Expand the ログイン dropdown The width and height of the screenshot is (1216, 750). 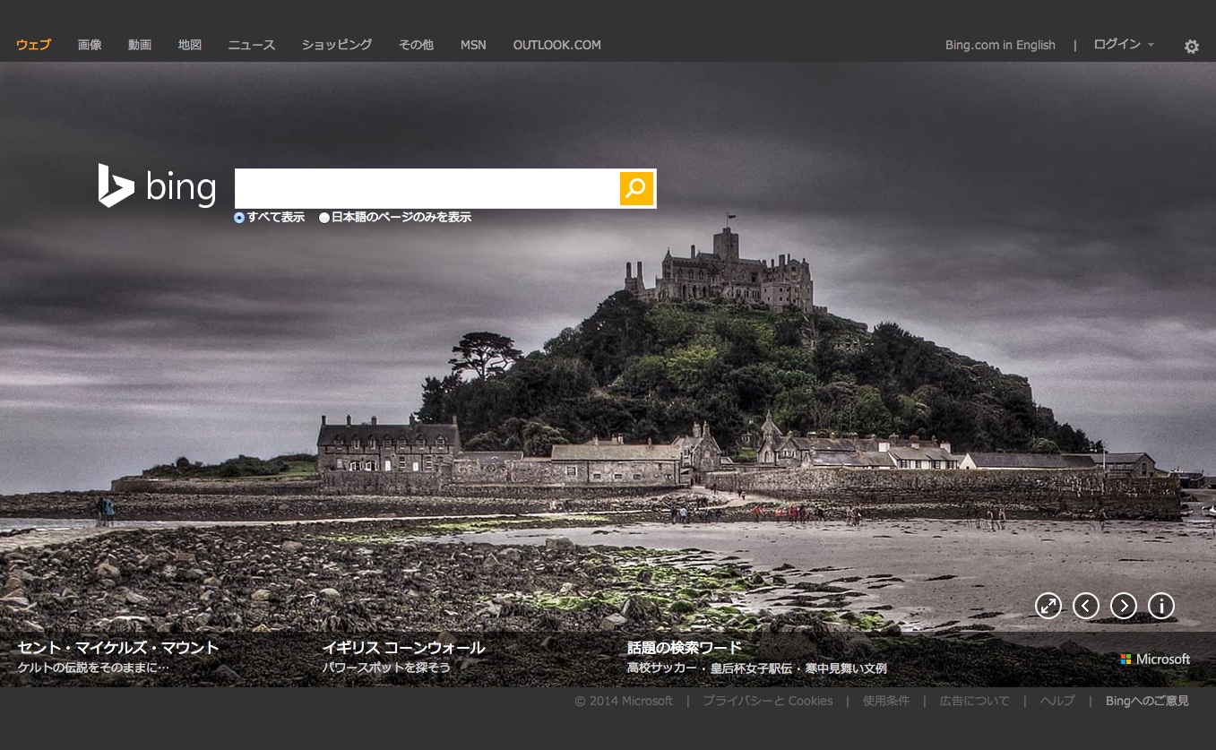(x=1124, y=45)
